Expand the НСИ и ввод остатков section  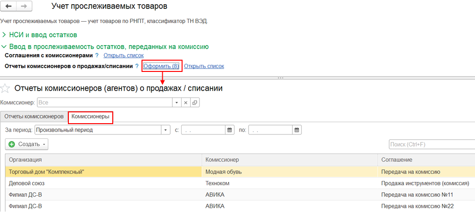click(x=5, y=35)
